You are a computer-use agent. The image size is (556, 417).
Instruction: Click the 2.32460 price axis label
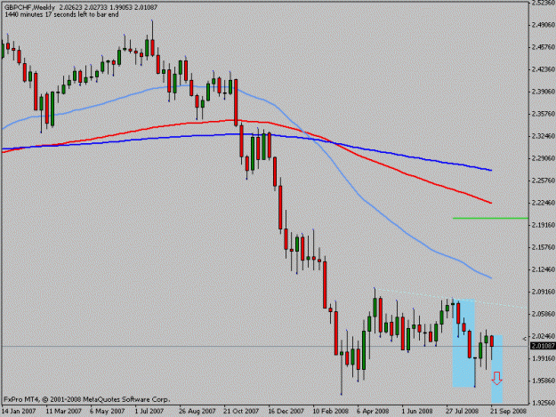[543, 136]
